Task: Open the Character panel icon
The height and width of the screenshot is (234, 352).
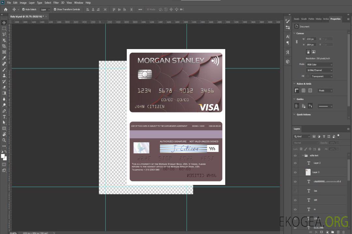Action: [x=287, y=36]
